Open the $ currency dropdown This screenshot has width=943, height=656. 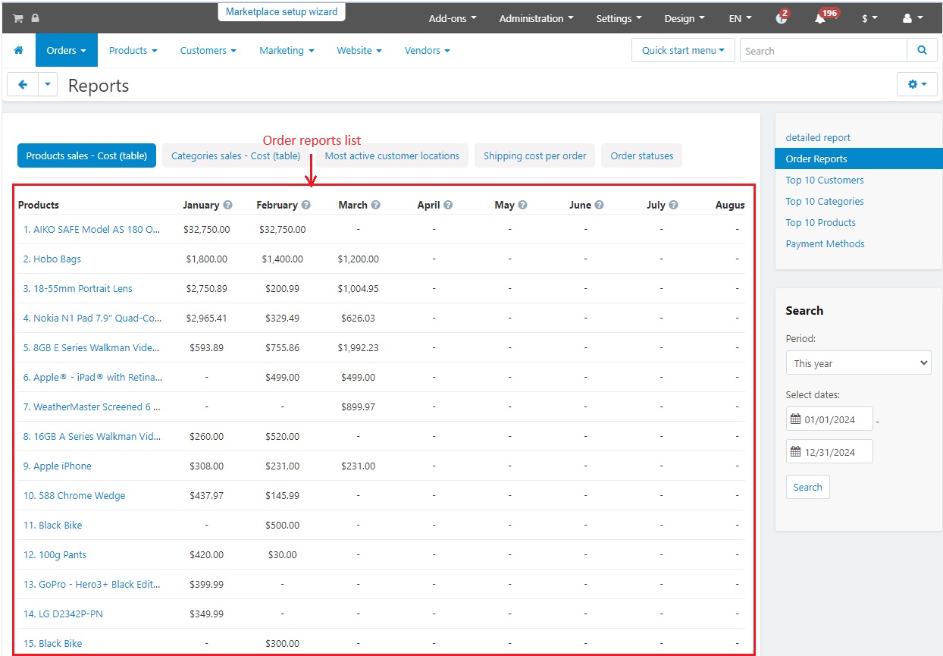click(x=869, y=18)
